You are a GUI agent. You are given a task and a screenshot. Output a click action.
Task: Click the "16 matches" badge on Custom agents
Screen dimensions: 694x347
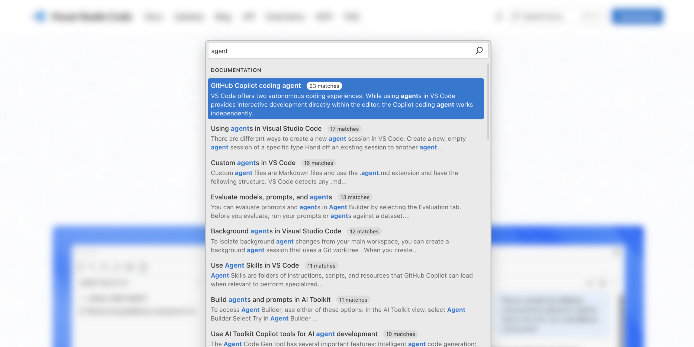(x=318, y=163)
